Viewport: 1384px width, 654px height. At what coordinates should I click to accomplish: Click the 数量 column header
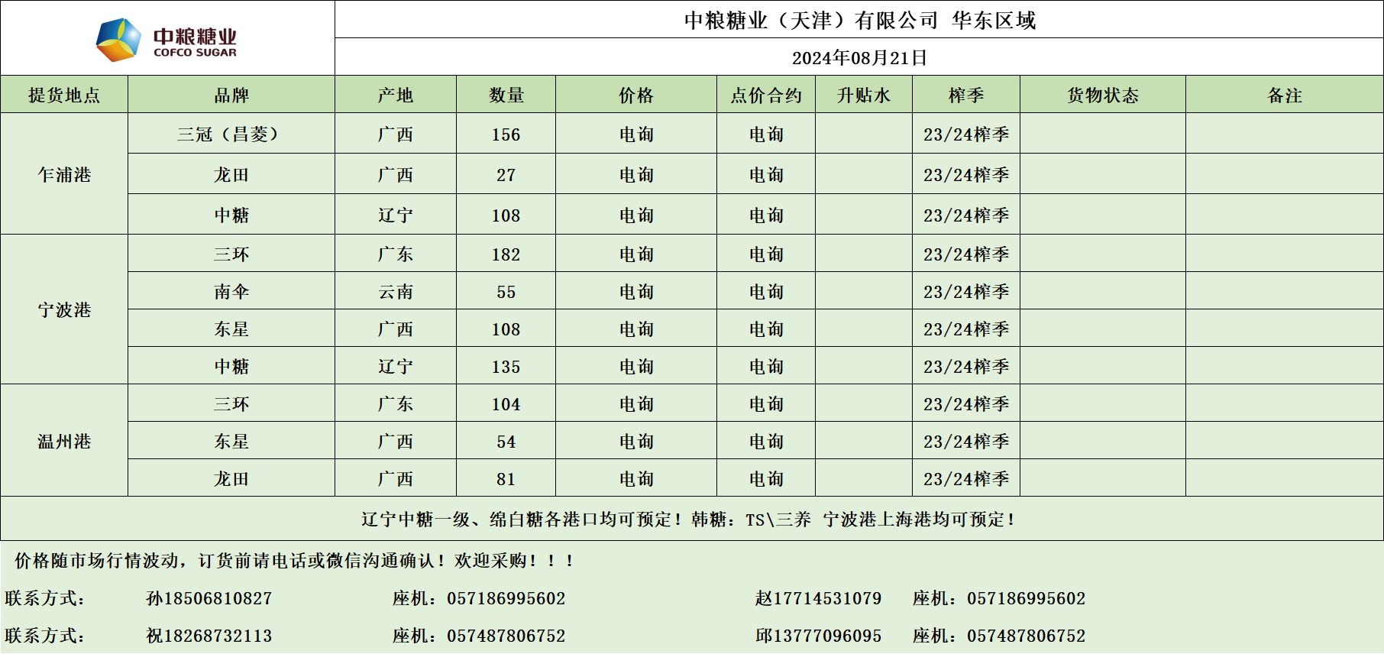(506, 96)
